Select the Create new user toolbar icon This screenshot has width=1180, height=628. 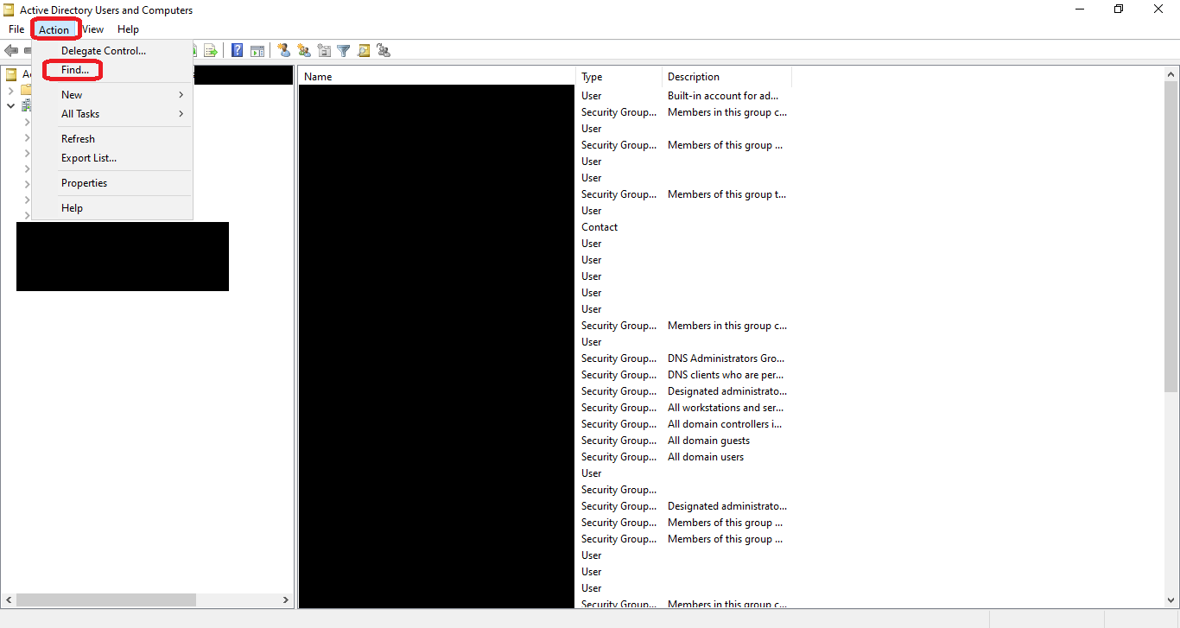point(285,50)
